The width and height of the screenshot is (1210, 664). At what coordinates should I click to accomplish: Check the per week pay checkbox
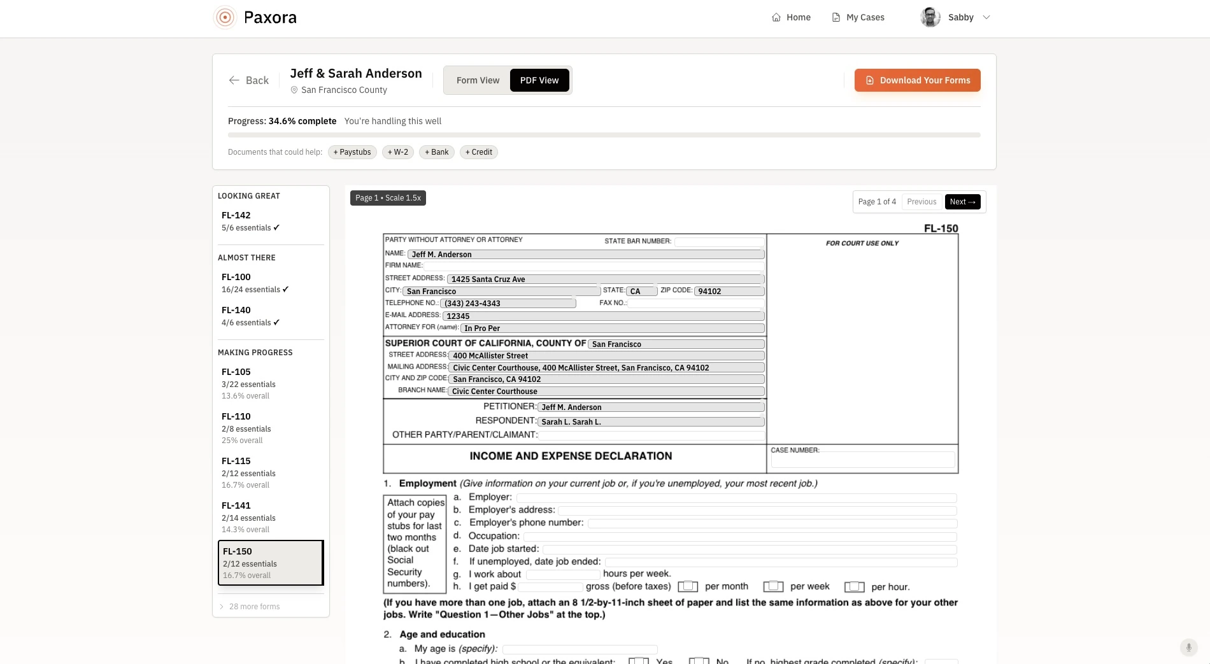coord(773,586)
